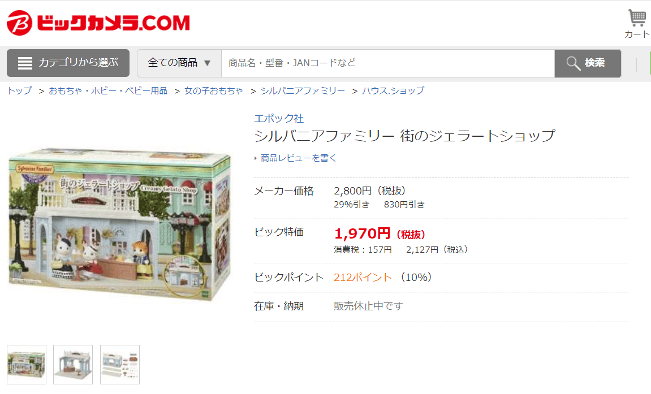Navigate to ハウス.ショップ breadcrumb link
651x394 pixels.
[x=393, y=90]
